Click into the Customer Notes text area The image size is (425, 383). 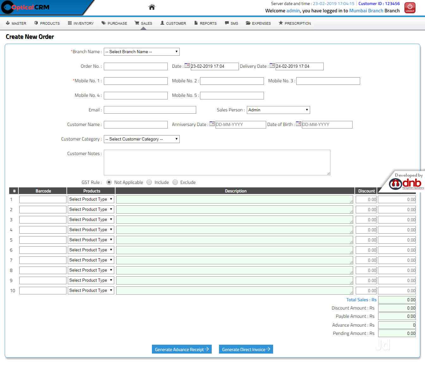(217, 162)
